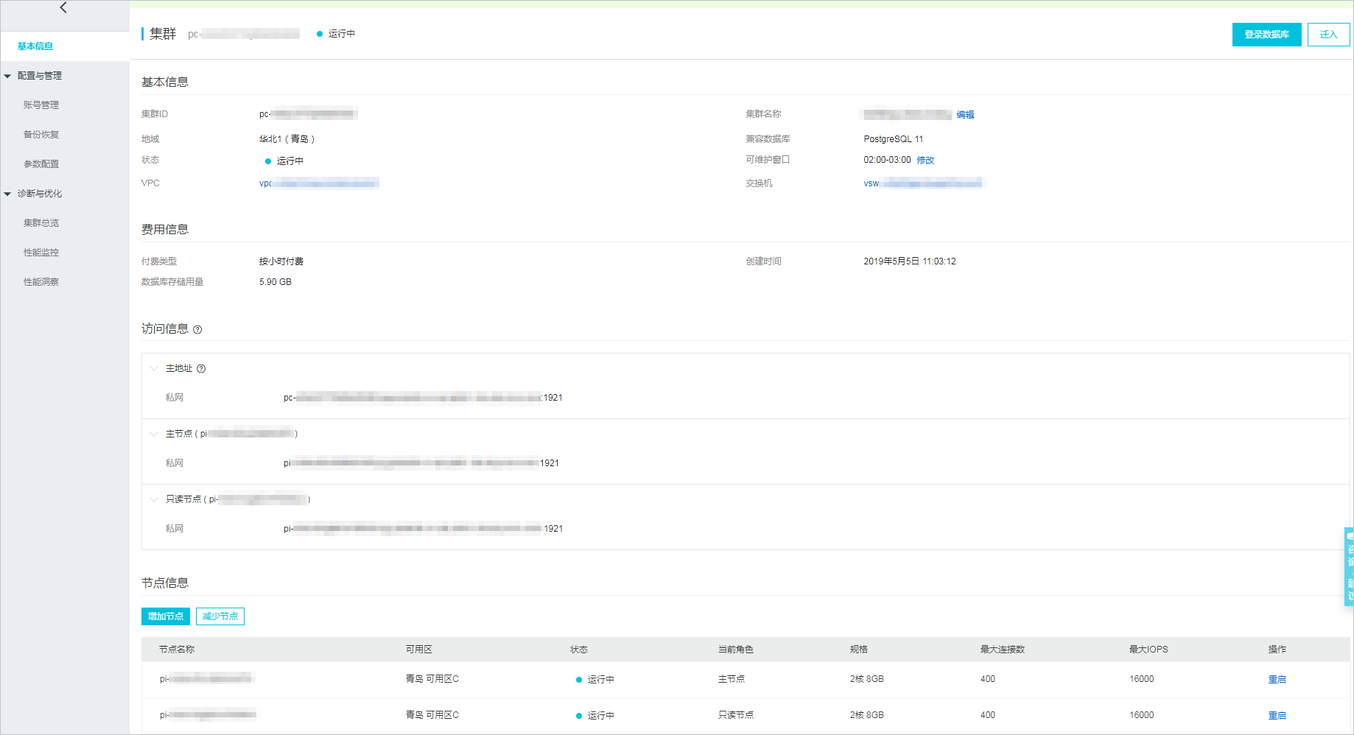1354x735 pixels.
Task: Collapse the 主节点 section
Action: coord(154,434)
